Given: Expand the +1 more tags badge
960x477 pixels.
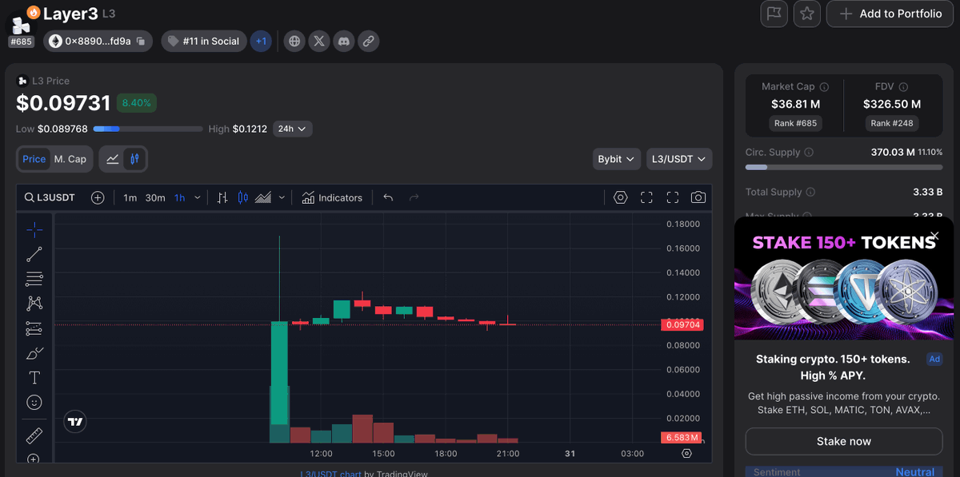Looking at the screenshot, I should point(261,41).
